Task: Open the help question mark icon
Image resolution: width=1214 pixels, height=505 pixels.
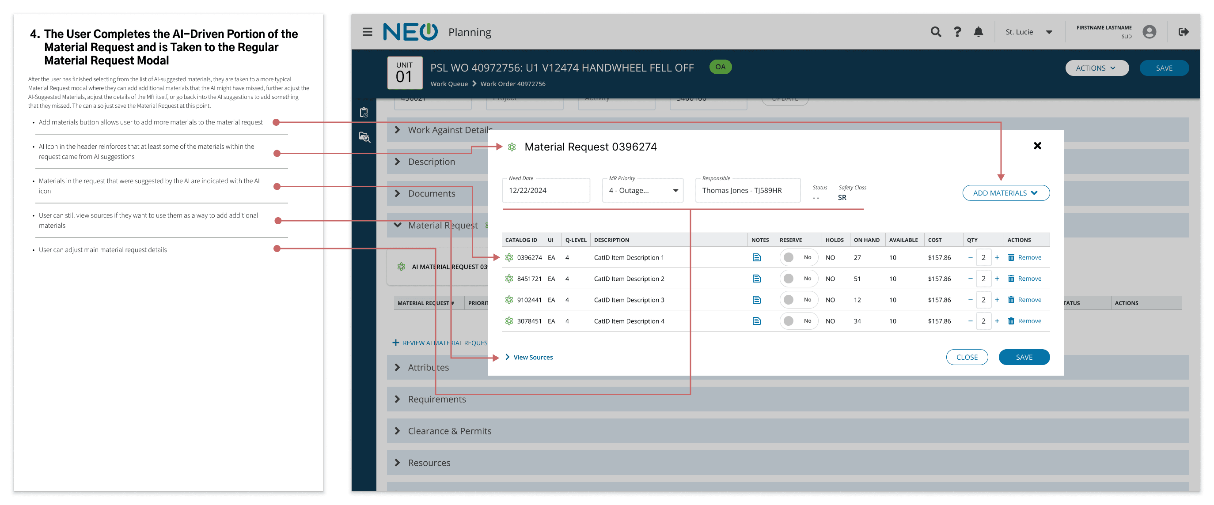Action: [x=957, y=32]
